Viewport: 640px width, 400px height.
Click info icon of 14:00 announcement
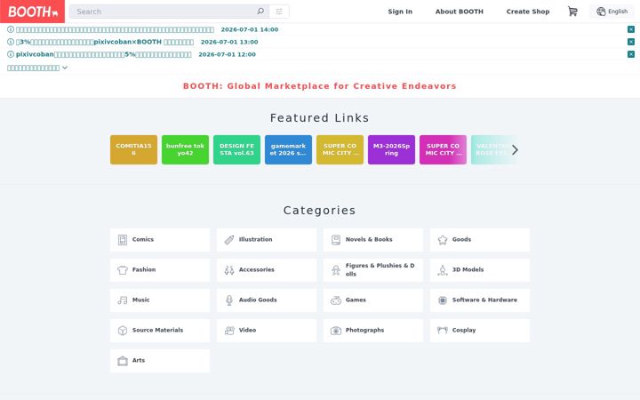pyautogui.click(x=11, y=29)
